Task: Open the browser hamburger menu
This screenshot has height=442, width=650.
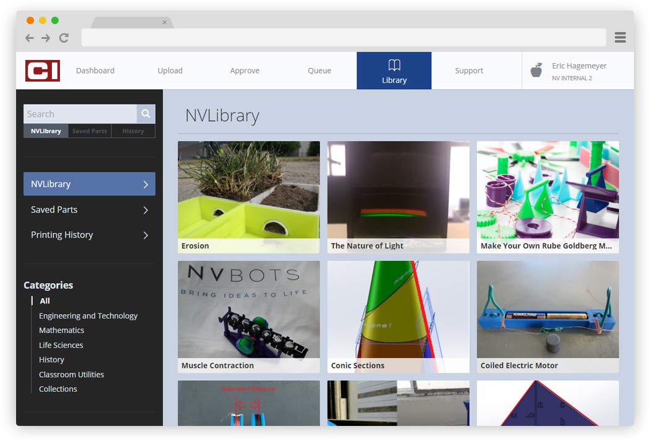Action: pos(620,37)
